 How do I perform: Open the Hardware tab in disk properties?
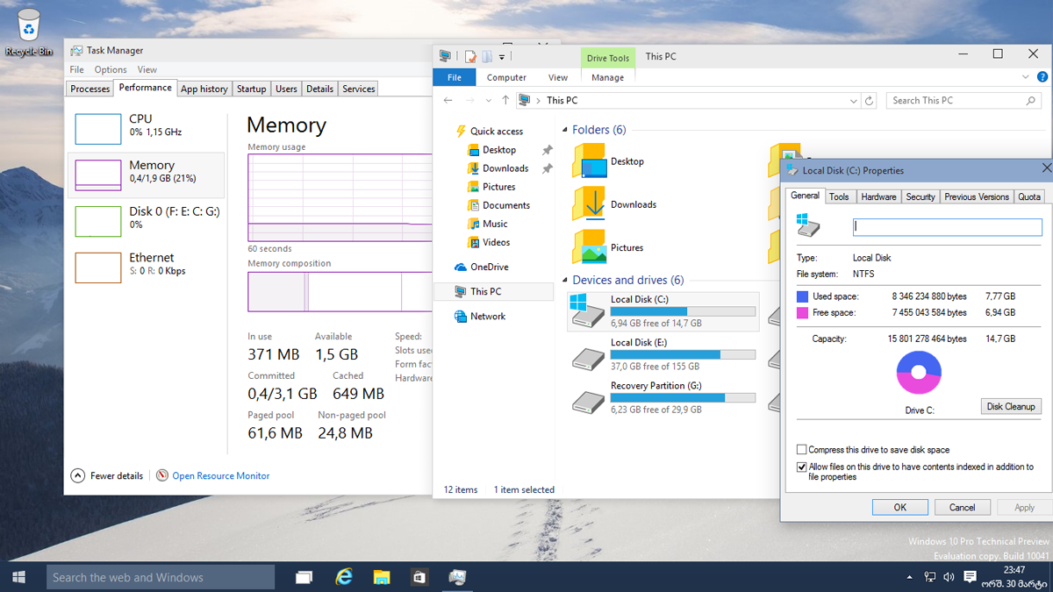click(x=878, y=197)
